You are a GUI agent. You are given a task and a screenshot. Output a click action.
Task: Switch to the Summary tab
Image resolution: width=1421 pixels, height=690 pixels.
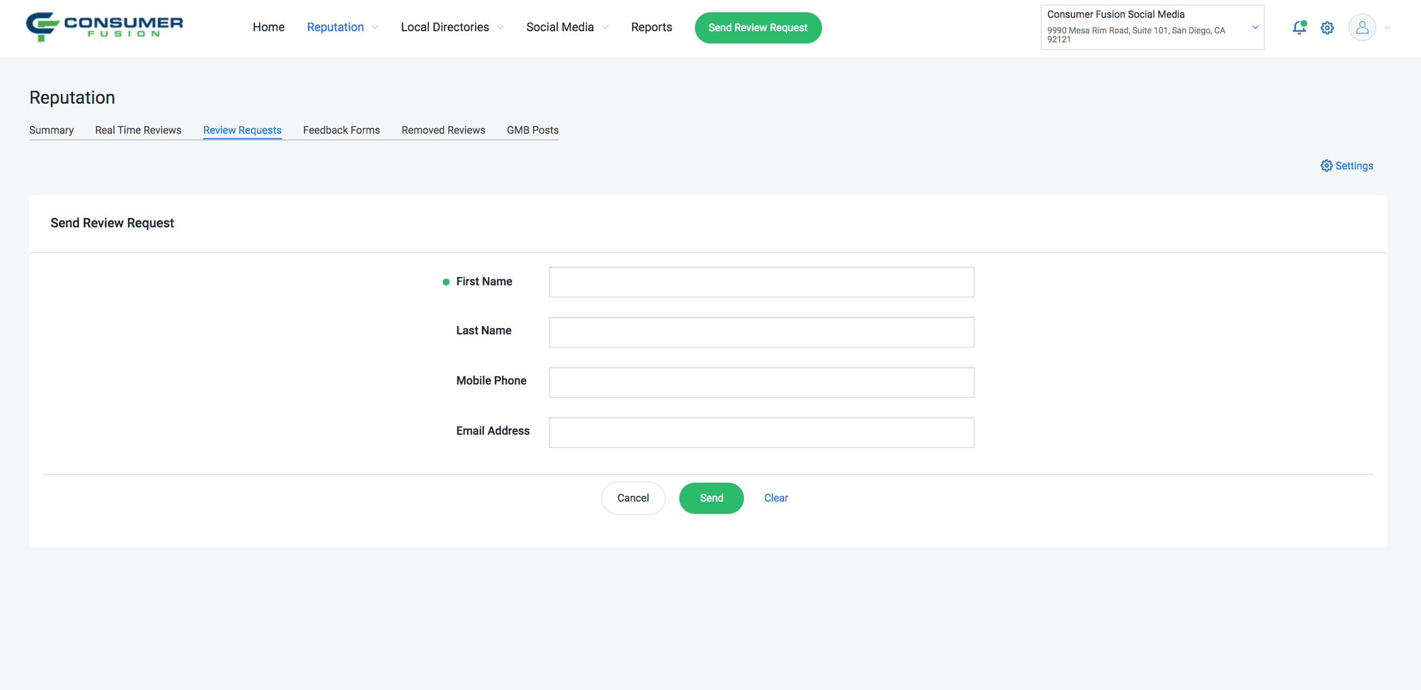click(x=51, y=130)
